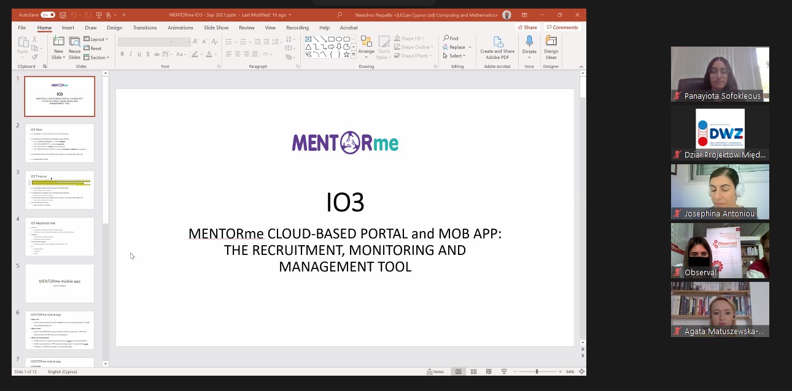This screenshot has width=792, height=391.
Task: Expand the Shape Fill dropdown
Action: 409,39
